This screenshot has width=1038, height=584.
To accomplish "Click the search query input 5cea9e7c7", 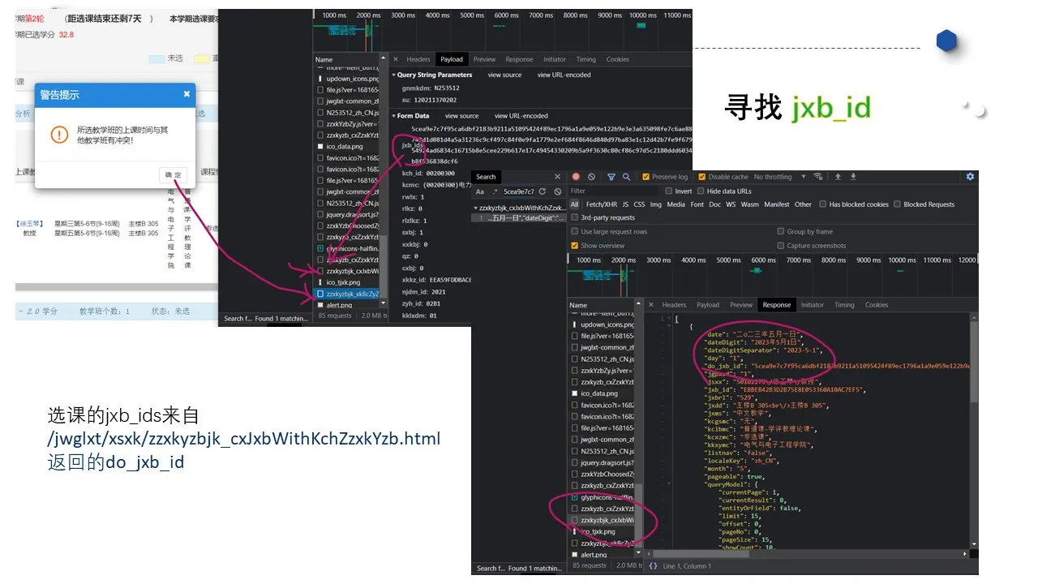I will coord(518,191).
